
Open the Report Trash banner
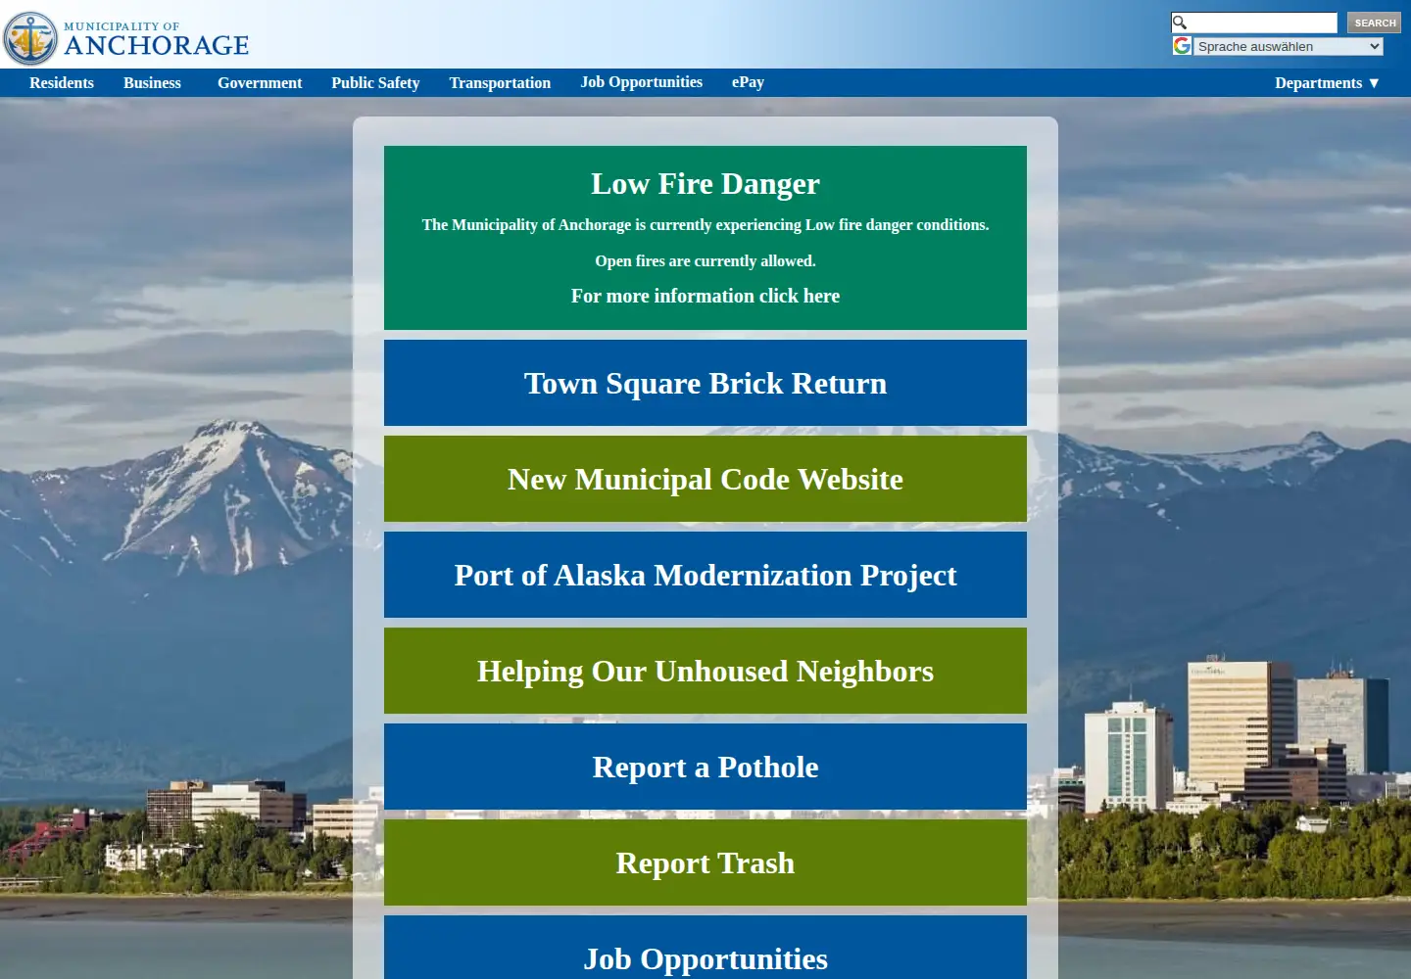(705, 862)
